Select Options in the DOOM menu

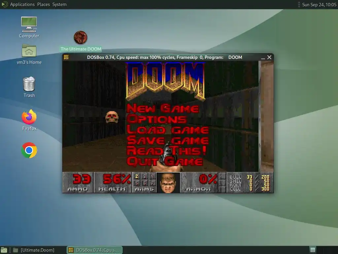tap(157, 119)
